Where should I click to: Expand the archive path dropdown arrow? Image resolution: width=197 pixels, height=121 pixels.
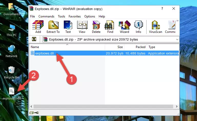(177, 40)
